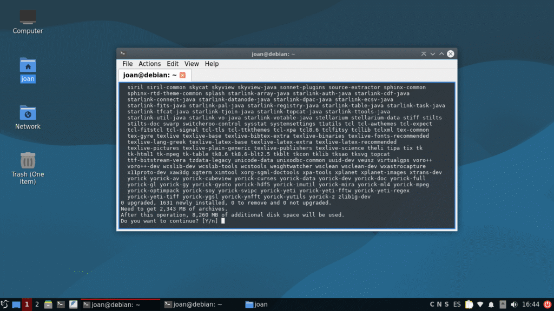Click the show desktop icon in taskbar
The height and width of the screenshot is (311, 554).
[16, 305]
